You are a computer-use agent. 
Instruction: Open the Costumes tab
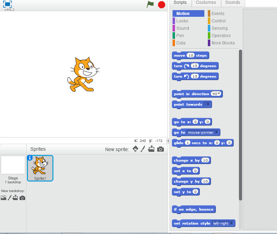pos(206,2)
